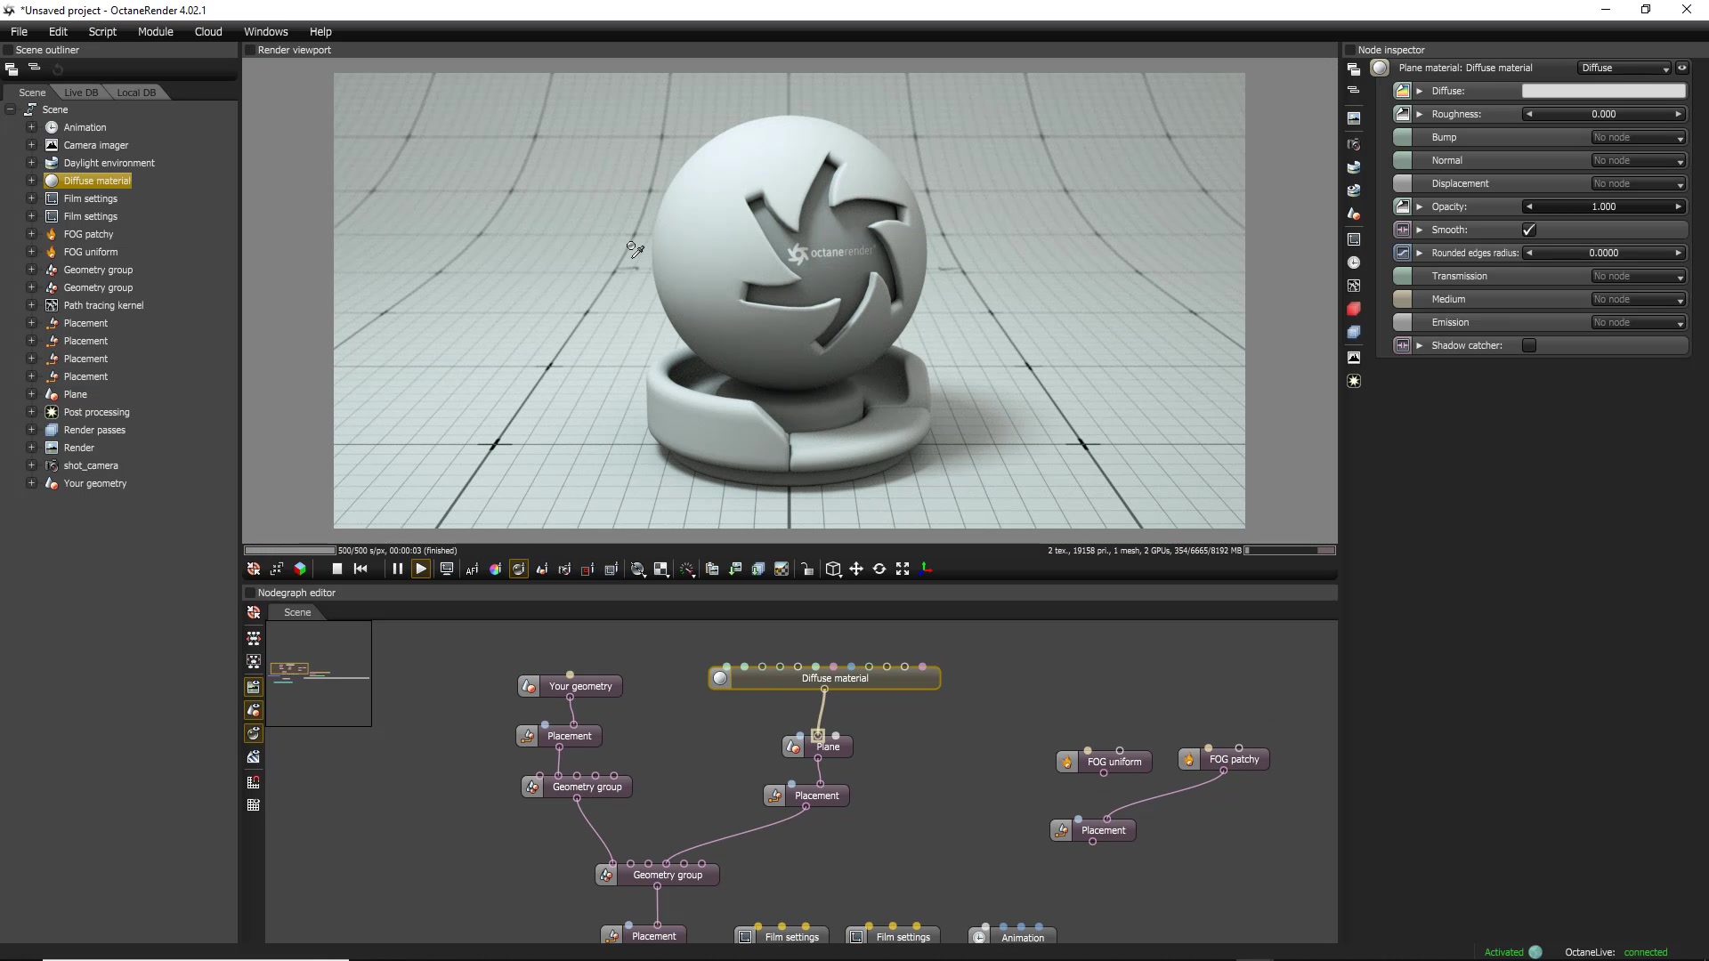Open the Emission 'No node' dropdown
Image resolution: width=1709 pixels, height=961 pixels.
1639,322
